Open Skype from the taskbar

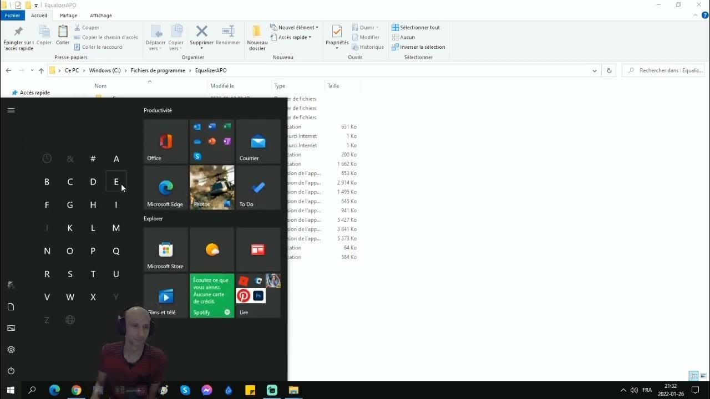click(x=185, y=390)
